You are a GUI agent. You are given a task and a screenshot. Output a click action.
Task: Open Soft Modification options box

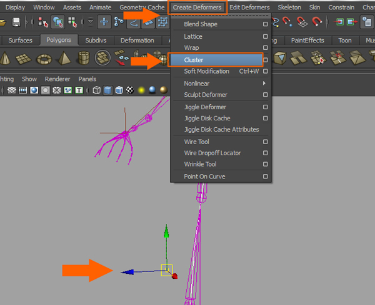click(x=265, y=71)
